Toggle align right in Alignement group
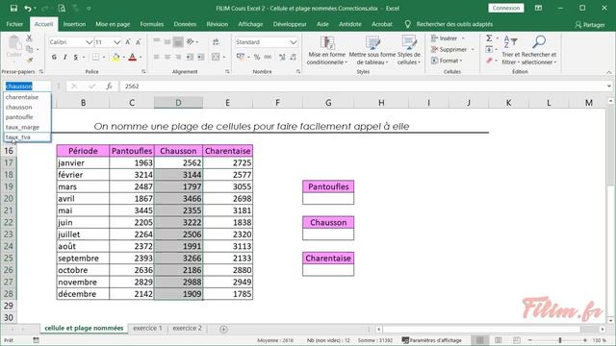 pos(178,58)
